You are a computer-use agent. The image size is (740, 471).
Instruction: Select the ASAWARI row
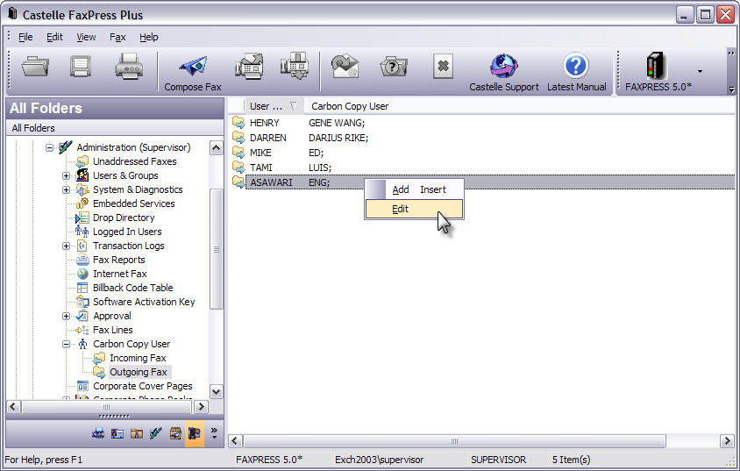481,182
